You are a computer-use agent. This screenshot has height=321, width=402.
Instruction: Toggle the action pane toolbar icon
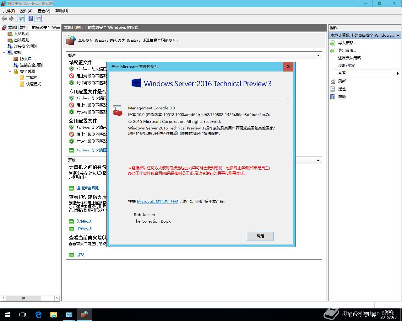[x=38, y=19]
